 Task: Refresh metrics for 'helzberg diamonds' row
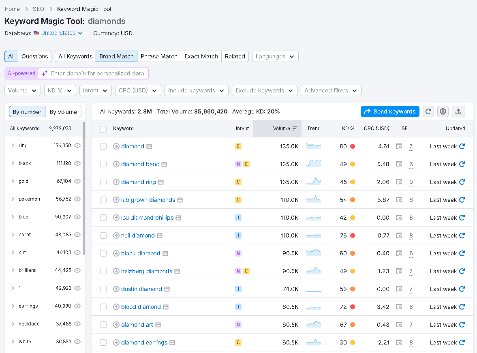[462, 271]
